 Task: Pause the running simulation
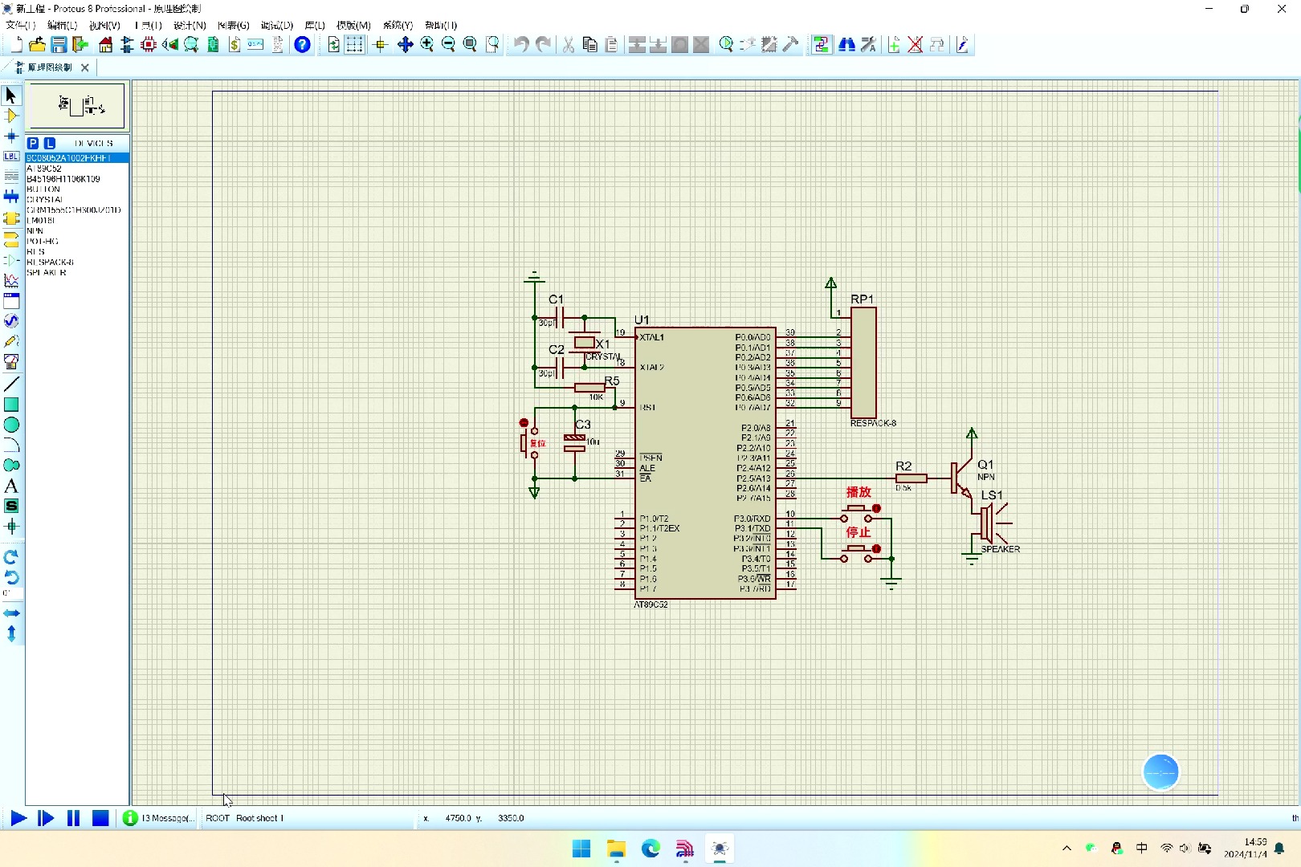tap(73, 818)
